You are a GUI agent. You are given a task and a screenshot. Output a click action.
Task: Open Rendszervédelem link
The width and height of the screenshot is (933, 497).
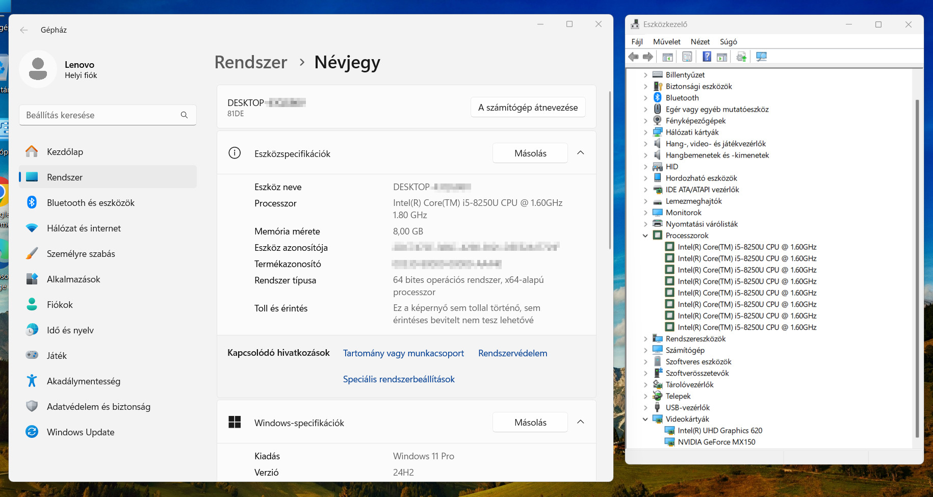point(512,353)
